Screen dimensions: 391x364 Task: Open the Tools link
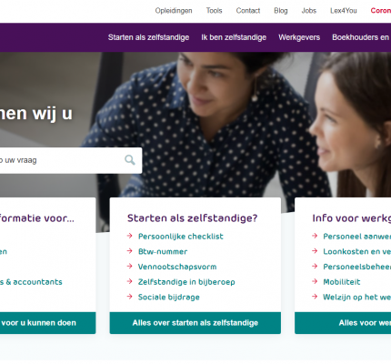[x=214, y=11]
